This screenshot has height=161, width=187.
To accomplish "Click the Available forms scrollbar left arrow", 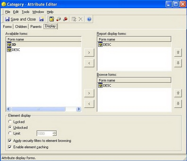I will pos(8,109).
